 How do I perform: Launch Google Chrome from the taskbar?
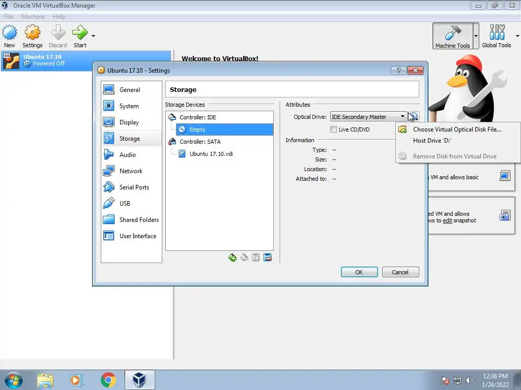(108, 380)
